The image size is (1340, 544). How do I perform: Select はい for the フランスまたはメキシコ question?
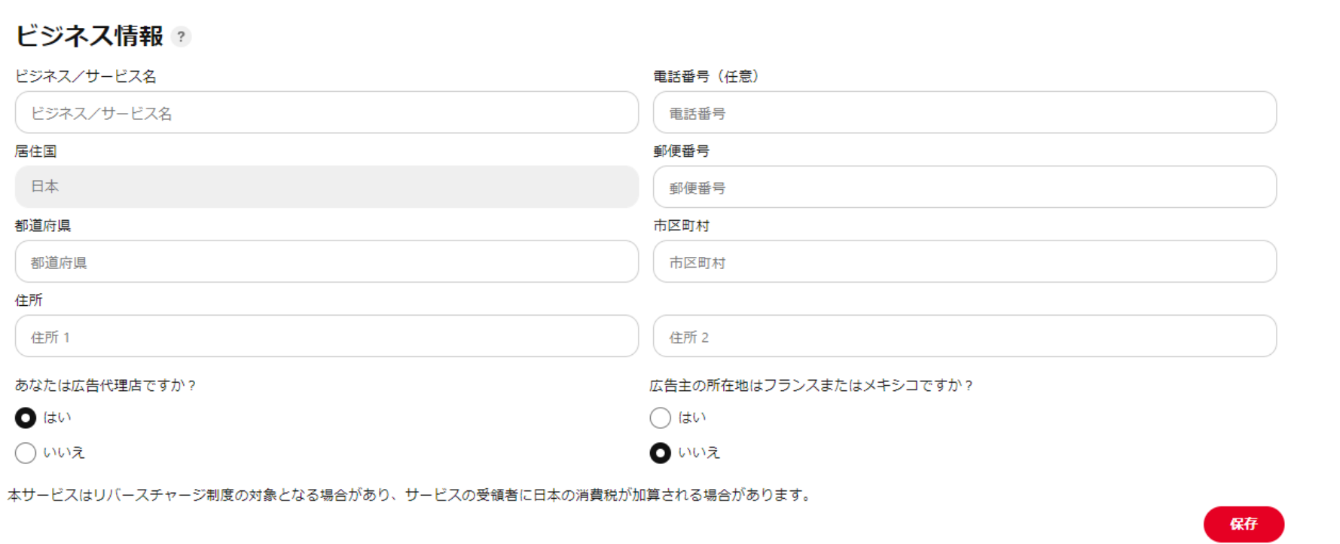[661, 417]
